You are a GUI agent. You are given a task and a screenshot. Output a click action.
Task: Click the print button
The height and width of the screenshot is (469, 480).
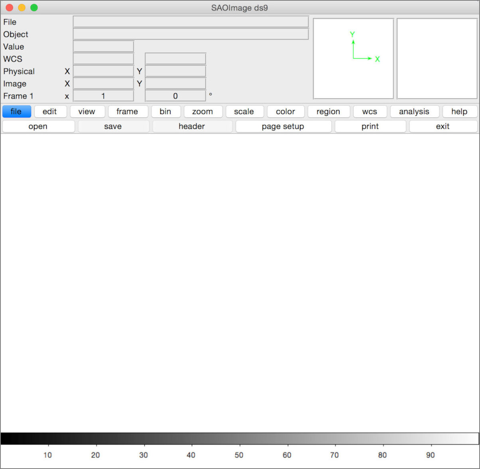370,126
